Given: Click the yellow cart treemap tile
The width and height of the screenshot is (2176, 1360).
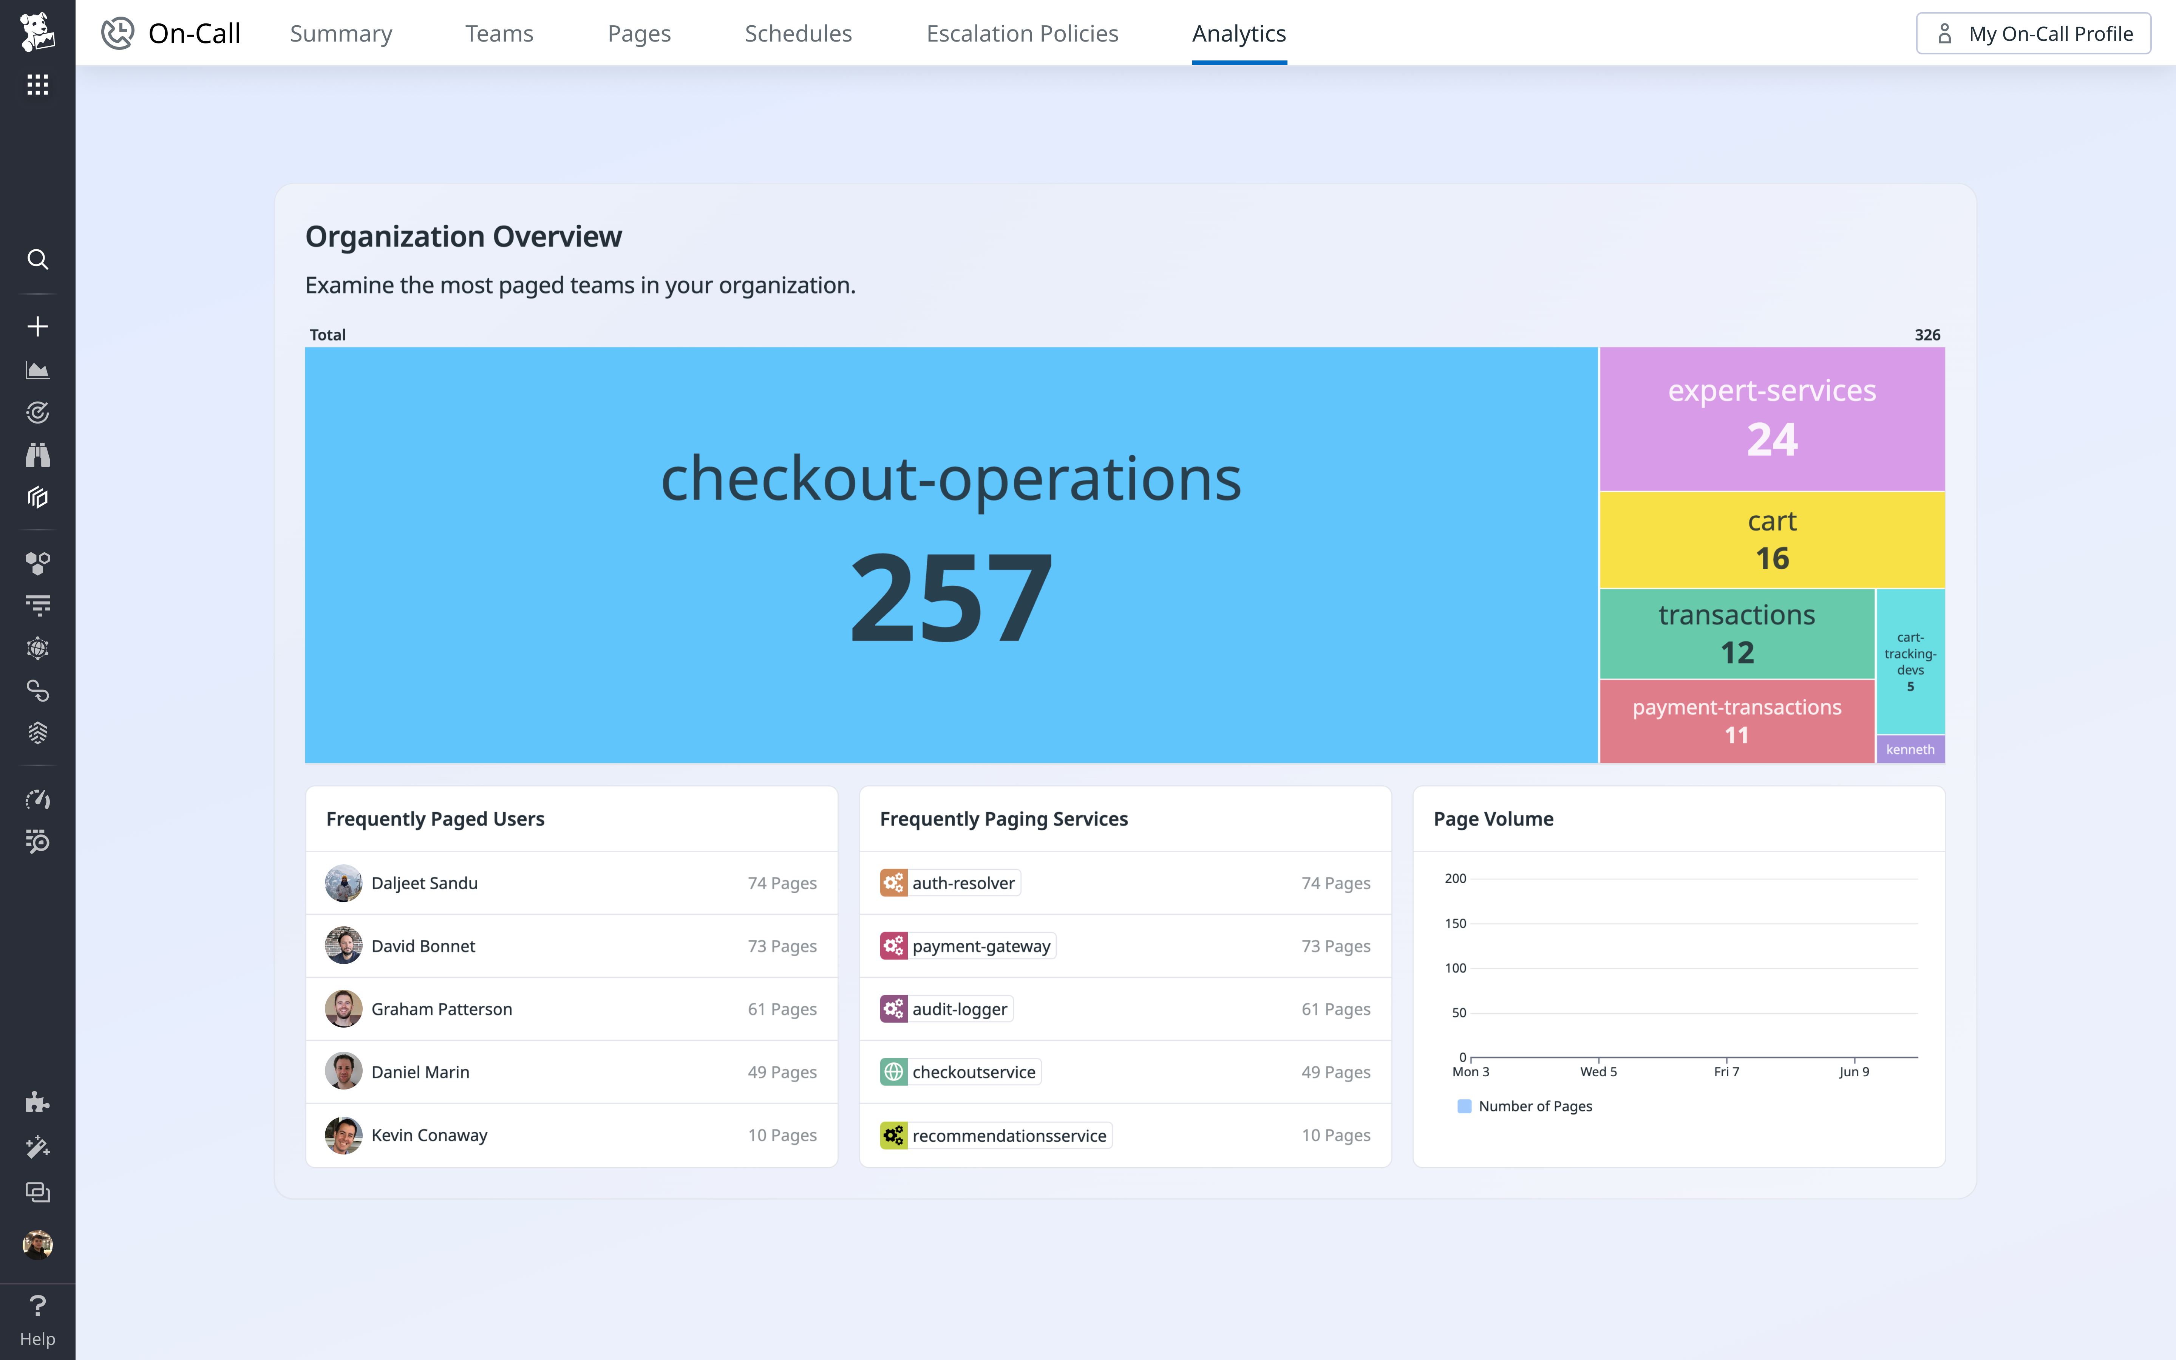Looking at the screenshot, I should pyautogui.click(x=1771, y=540).
